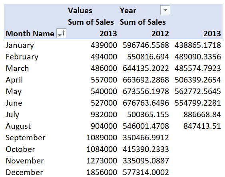The width and height of the screenshot is (225, 177).
Task: Click the cell 500365.155
Action: pyautogui.click(x=148, y=115)
